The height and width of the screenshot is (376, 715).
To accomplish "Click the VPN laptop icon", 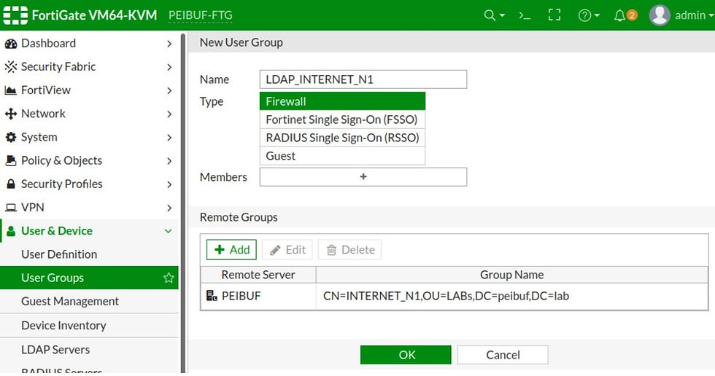I will coord(10,208).
